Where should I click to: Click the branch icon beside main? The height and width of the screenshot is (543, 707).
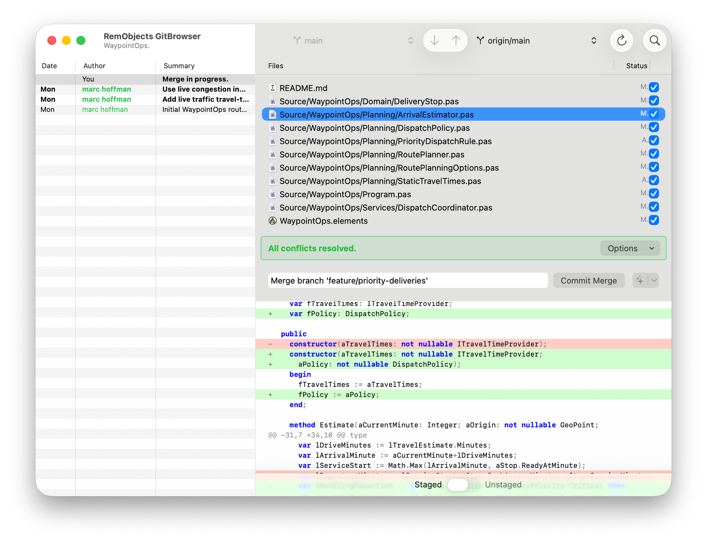[x=297, y=41]
